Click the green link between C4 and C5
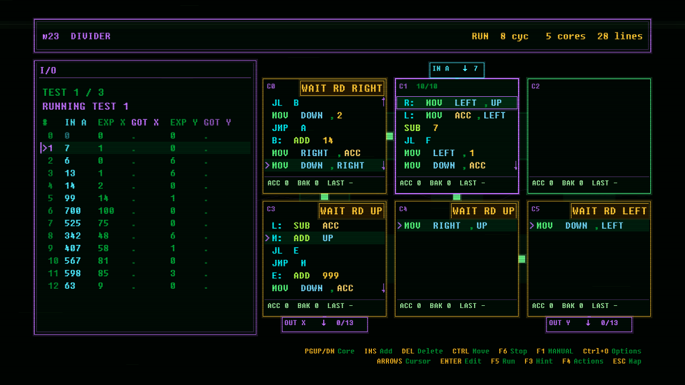 [522, 259]
